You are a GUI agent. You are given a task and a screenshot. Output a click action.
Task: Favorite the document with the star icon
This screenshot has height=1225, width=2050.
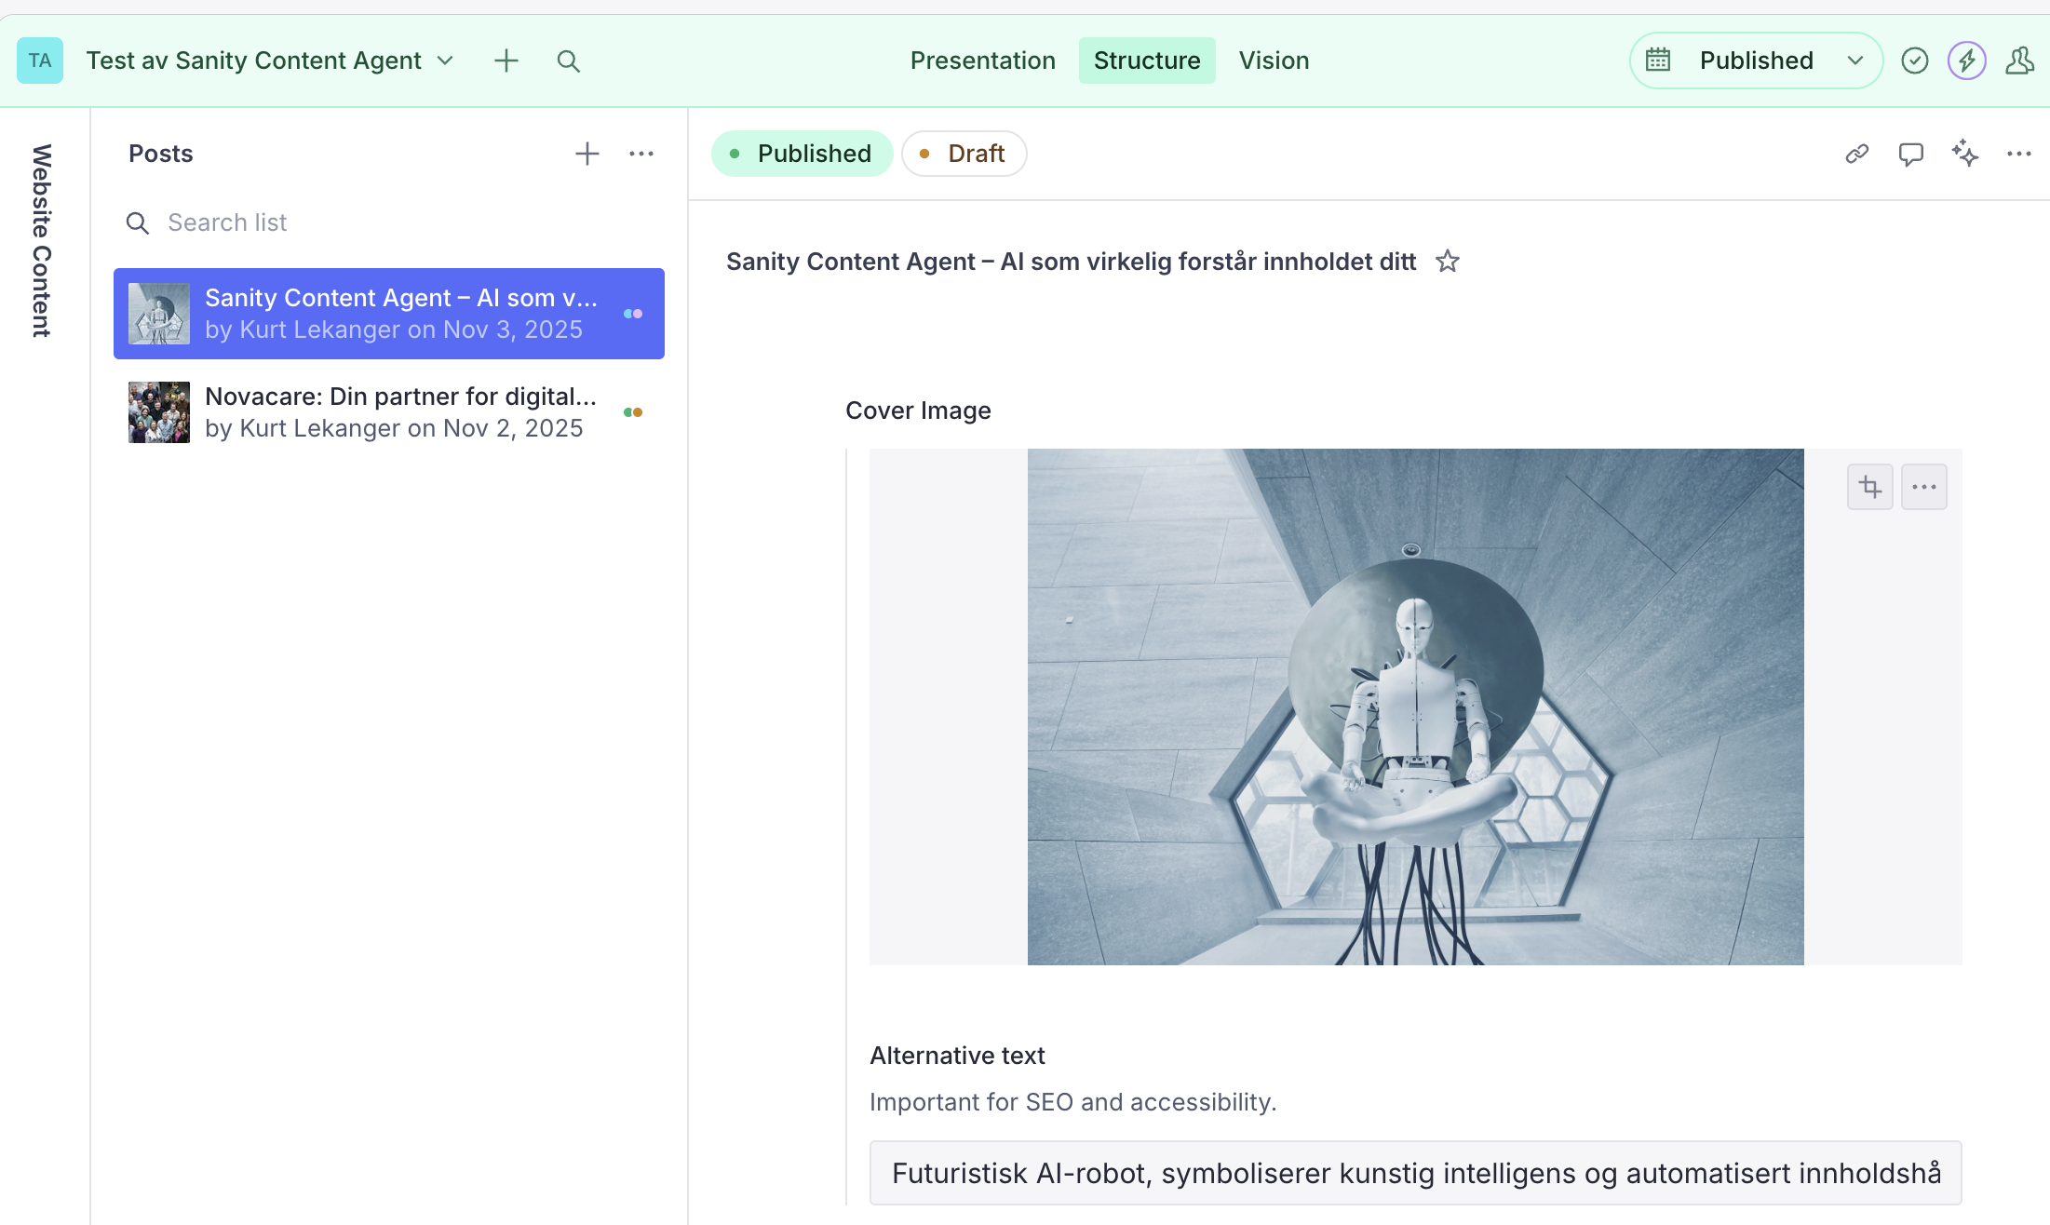pos(1447,262)
